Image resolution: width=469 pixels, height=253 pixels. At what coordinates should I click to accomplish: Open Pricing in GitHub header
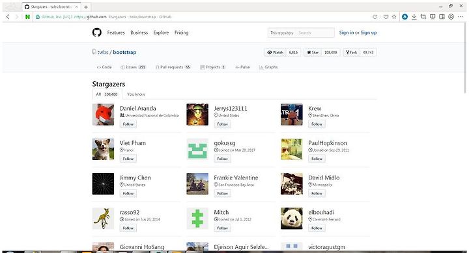pyautogui.click(x=182, y=33)
